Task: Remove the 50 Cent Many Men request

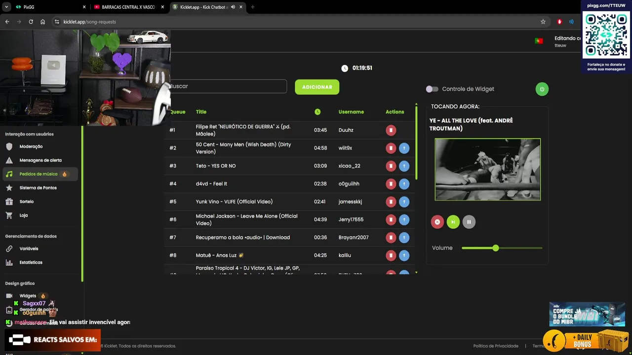Action: point(391,148)
